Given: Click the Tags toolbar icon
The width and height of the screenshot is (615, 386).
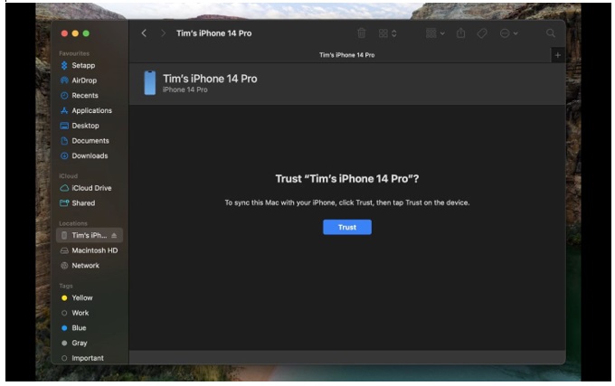Looking at the screenshot, I should (x=482, y=33).
